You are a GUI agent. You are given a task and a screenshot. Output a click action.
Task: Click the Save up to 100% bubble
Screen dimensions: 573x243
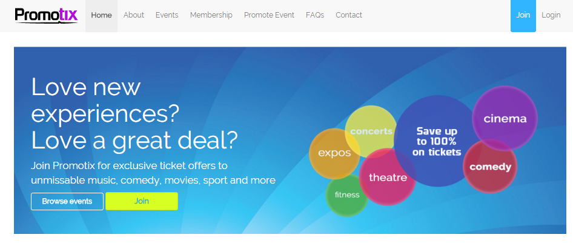pyautogui.click(x=437, y=141)
